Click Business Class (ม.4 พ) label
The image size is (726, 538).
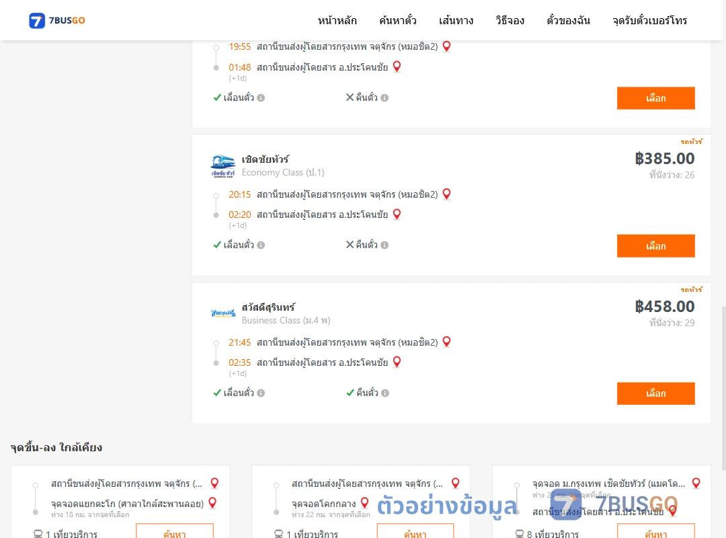point(286,320)
